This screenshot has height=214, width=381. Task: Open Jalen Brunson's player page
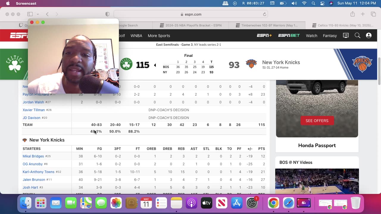[34, 180]
